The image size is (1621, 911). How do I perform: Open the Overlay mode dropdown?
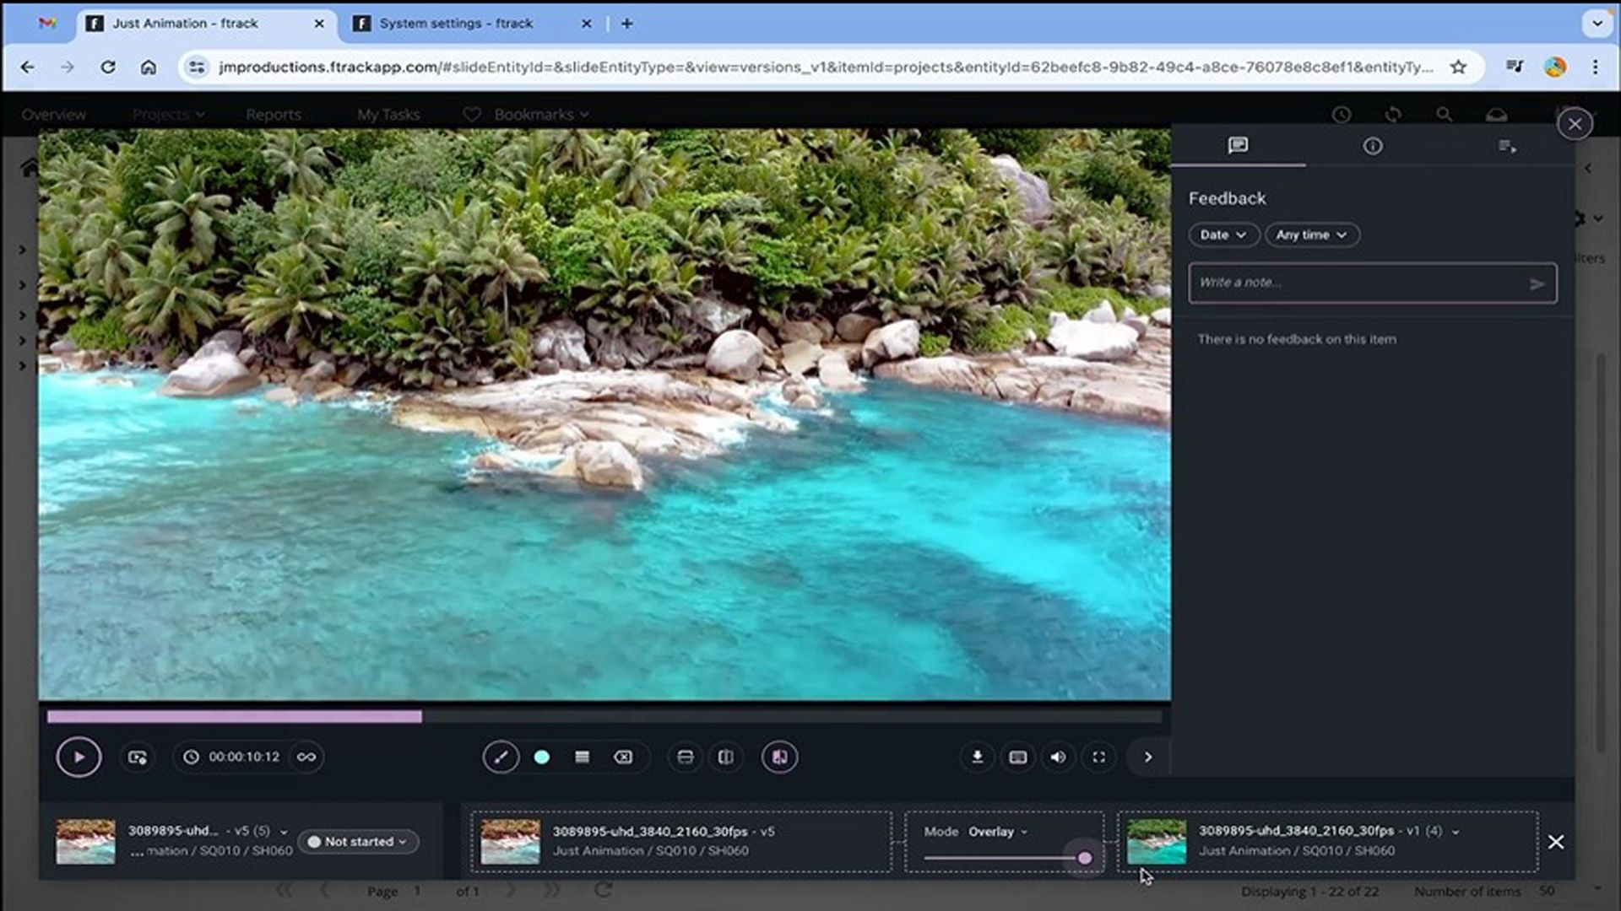[x=997, y=831]
